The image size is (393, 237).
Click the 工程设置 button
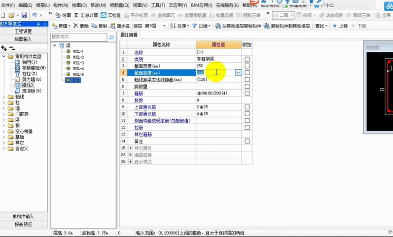click(x=23, y=31)
